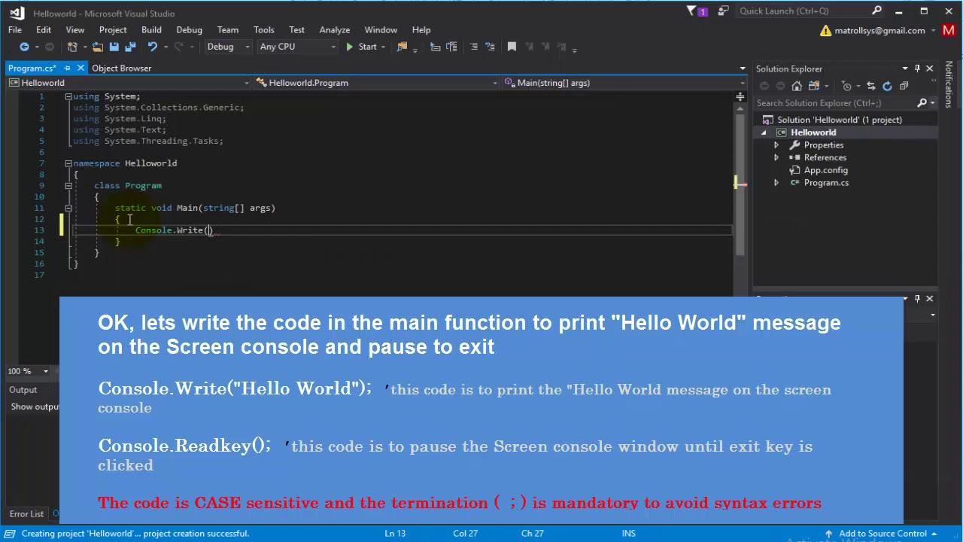
Task: Pin the Program.cs tab
Action: click(x=67, y=68)
